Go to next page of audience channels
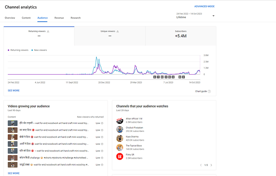Image resolution: width=276 pixels, height=176 pixels. (x=211, y=165)
